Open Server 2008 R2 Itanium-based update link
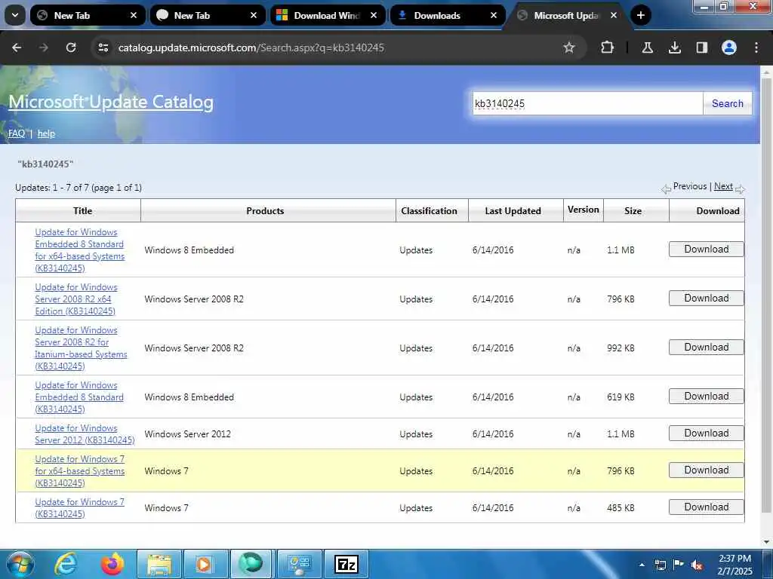The image size is (773, 579). pyautogui.click(x=81, y=348)
